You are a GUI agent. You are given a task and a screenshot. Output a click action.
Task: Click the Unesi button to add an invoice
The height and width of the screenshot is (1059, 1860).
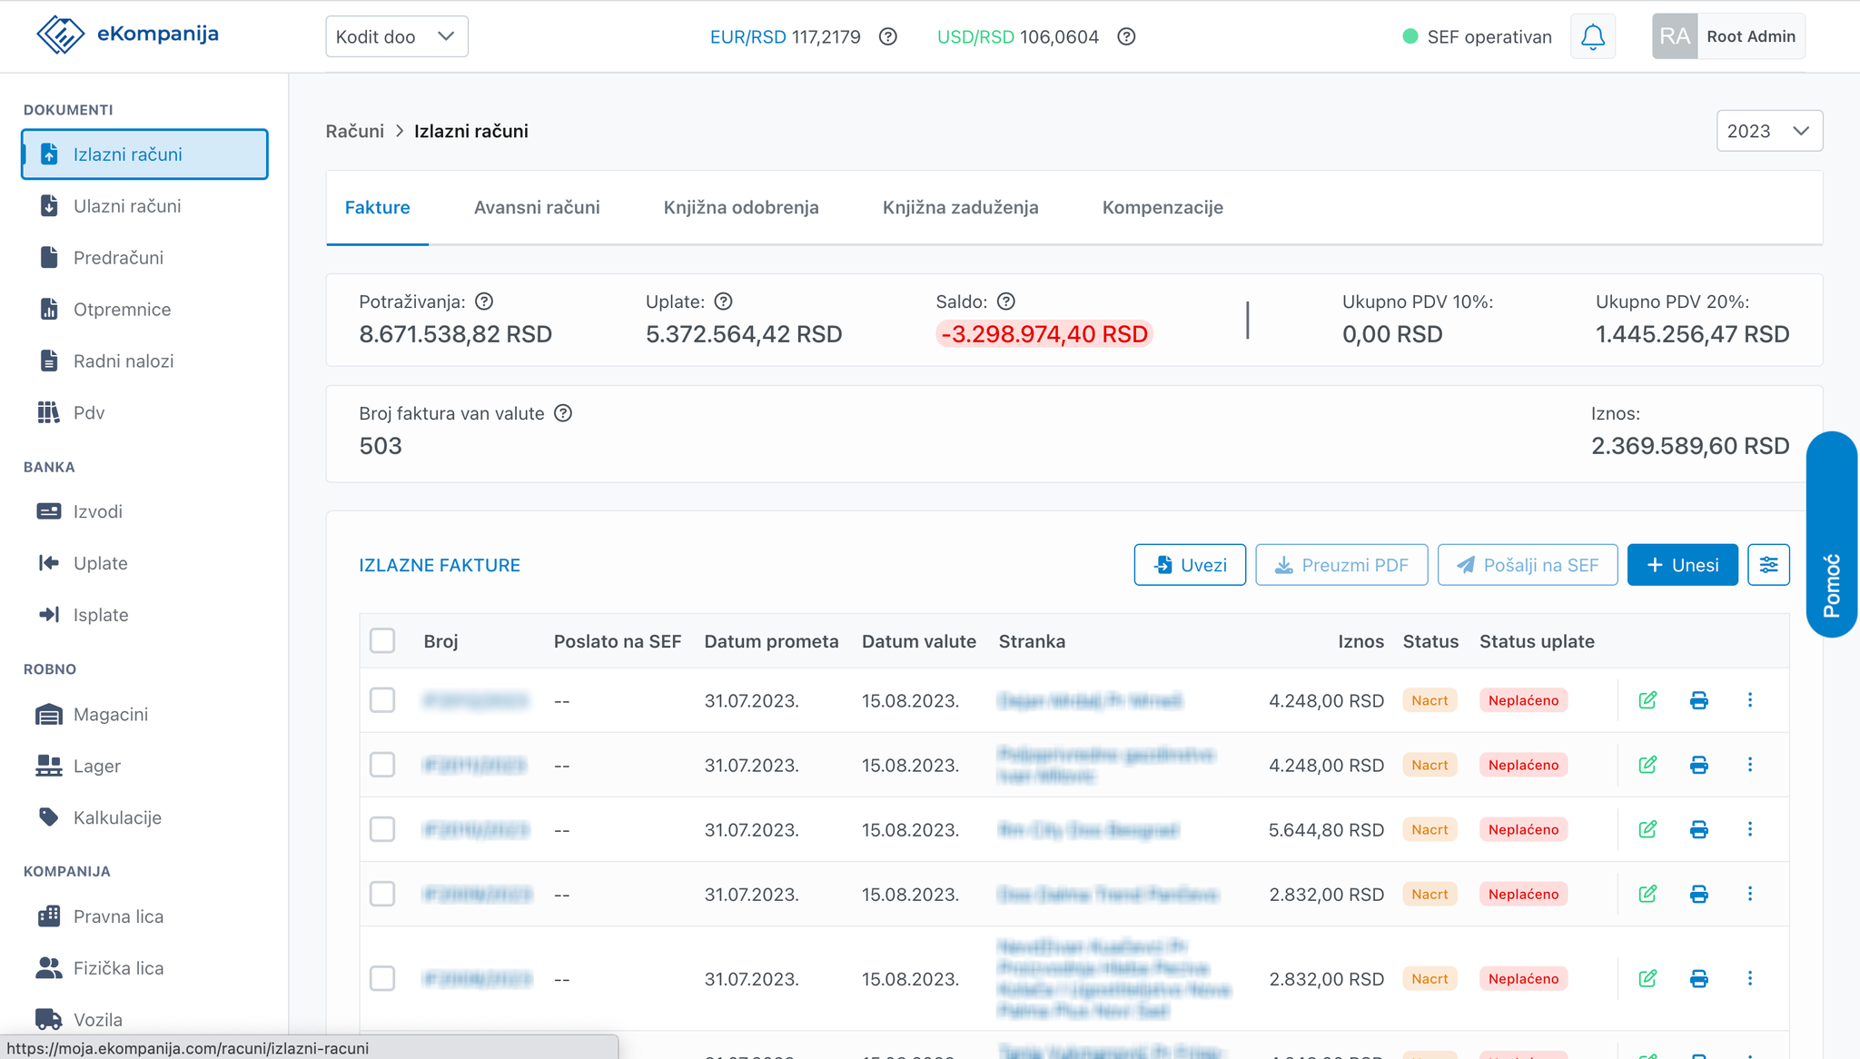1682,565
